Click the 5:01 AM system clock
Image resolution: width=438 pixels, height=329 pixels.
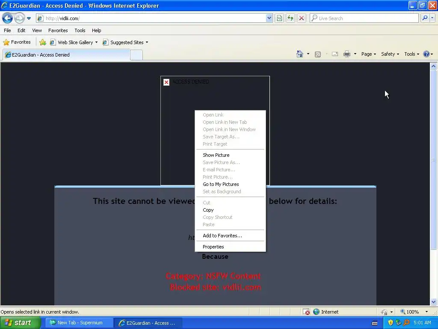pyautogui.click(x=422, y=323)
